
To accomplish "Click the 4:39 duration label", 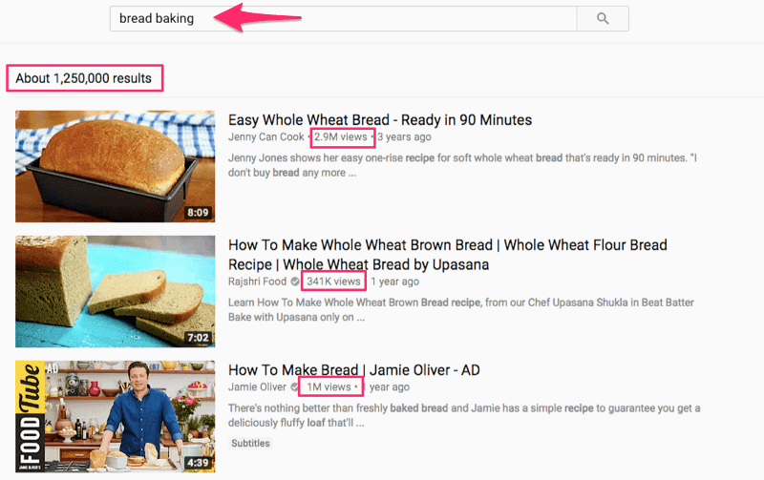I will (198, 463).
